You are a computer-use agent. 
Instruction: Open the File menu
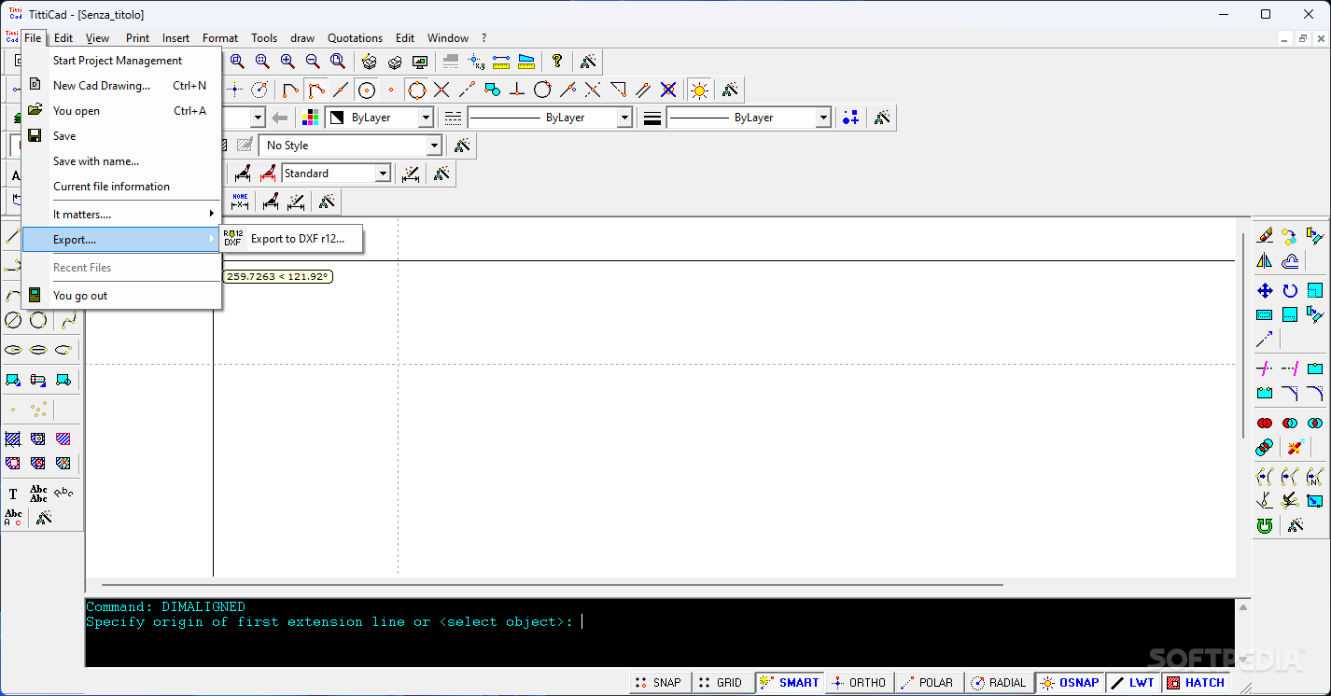click(34, 38)
